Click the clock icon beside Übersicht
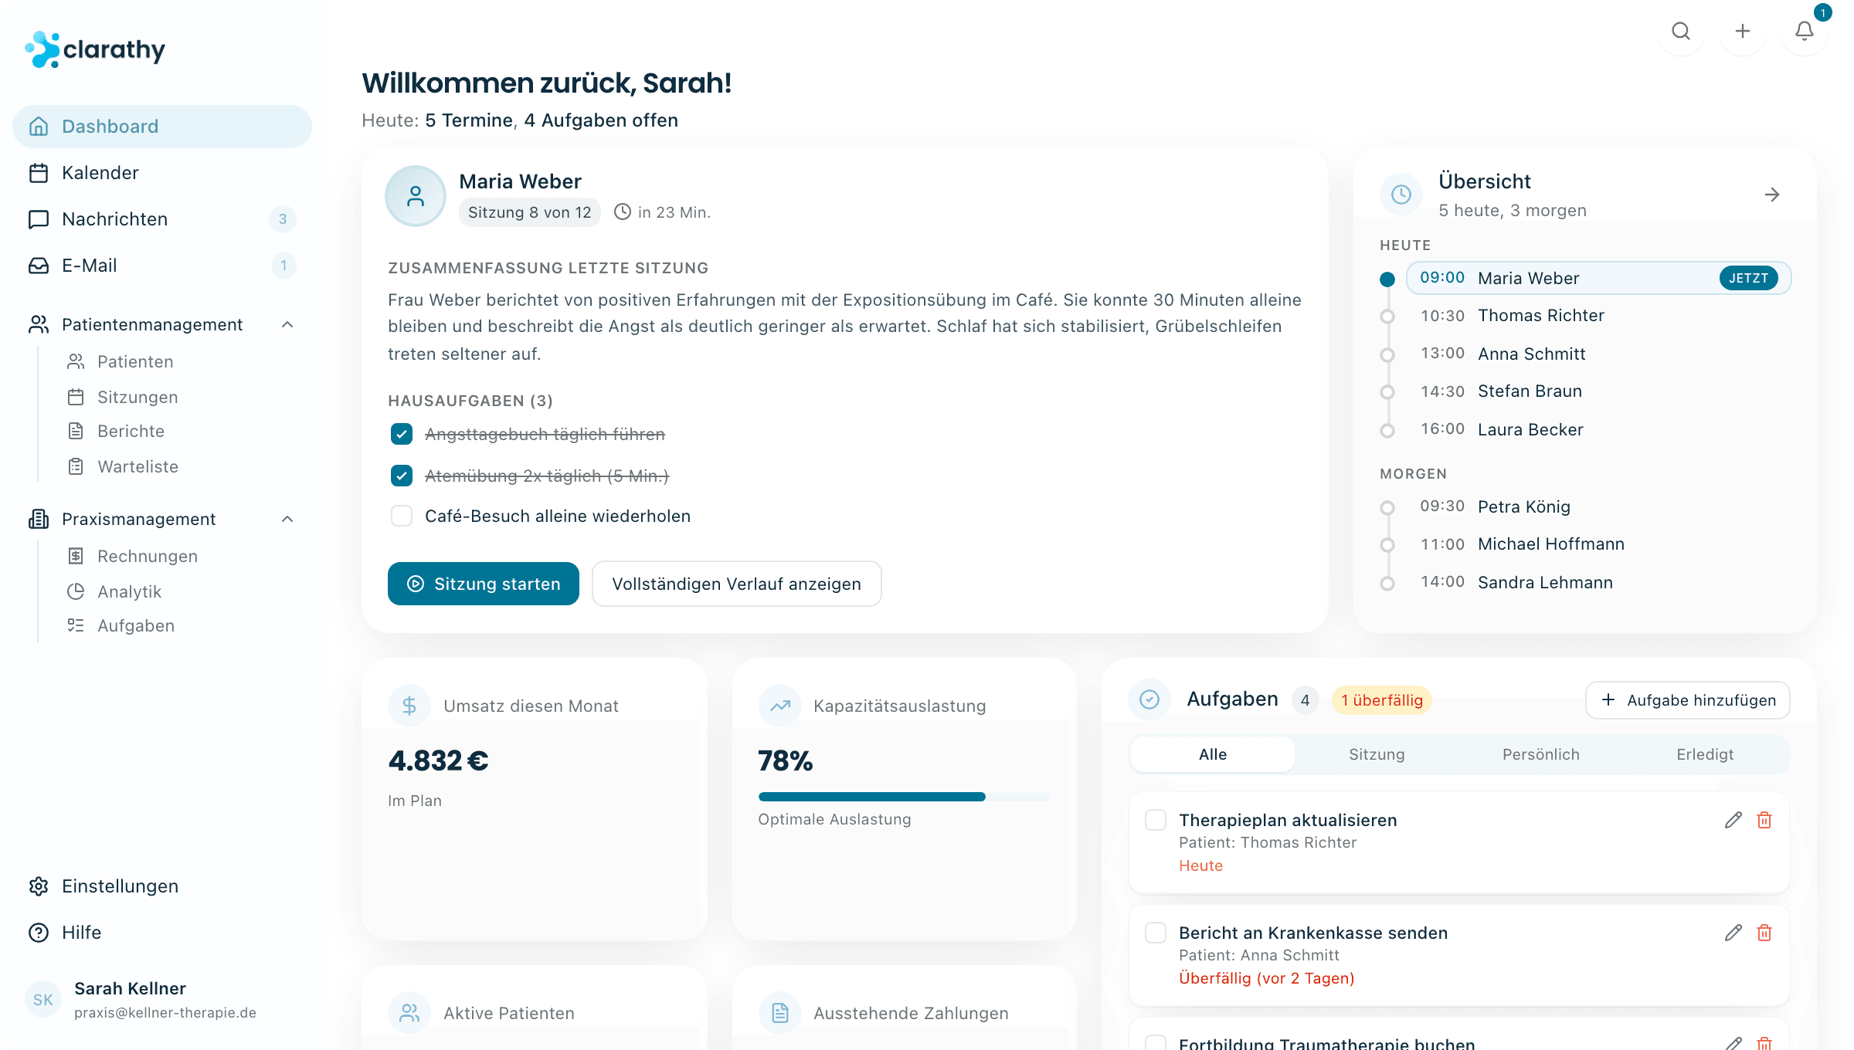1854x1050 pixels. pyautogui.click(x=1401, y=195)
